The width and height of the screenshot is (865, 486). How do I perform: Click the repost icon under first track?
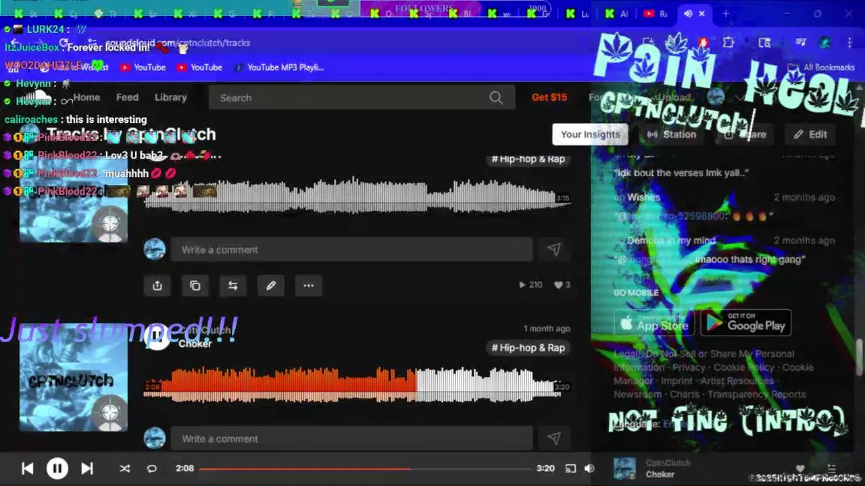pos(232,286)
